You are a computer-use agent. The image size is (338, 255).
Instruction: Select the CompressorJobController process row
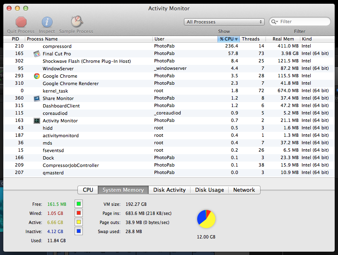[x=169, y=165]
